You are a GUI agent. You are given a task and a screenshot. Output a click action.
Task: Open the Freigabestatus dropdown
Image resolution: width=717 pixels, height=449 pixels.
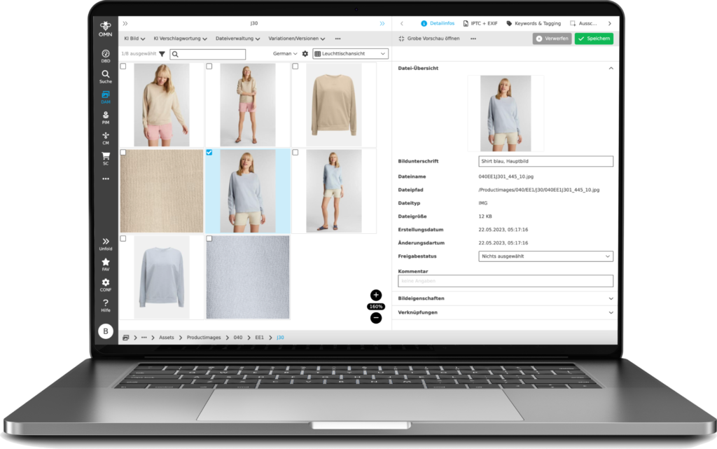tap(545, 256)
